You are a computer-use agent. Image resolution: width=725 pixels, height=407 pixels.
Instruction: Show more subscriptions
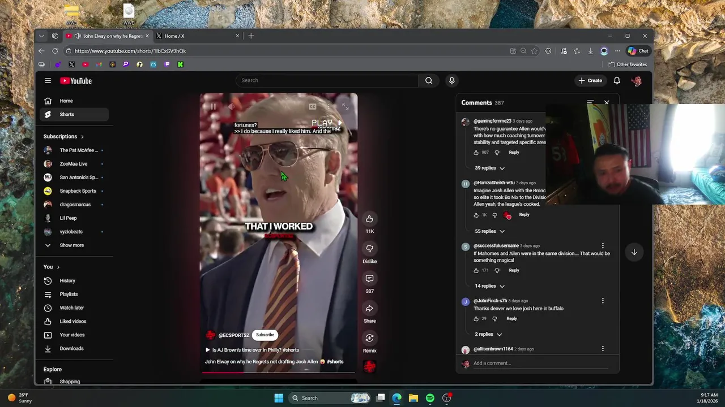pos(74,245)
